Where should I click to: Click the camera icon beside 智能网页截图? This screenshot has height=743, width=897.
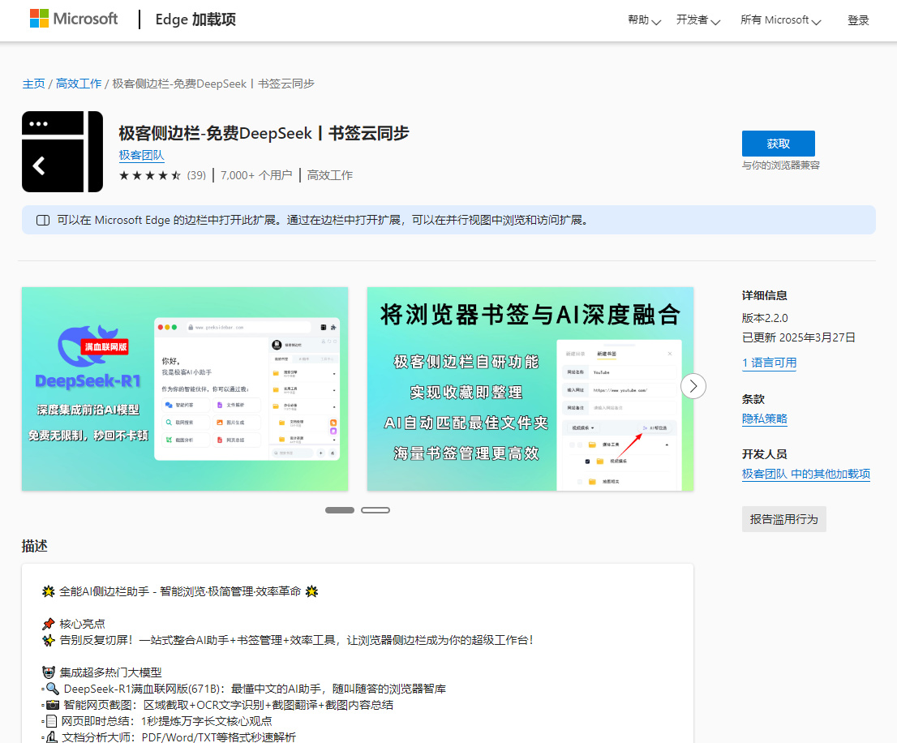click(x=52, y=705)
